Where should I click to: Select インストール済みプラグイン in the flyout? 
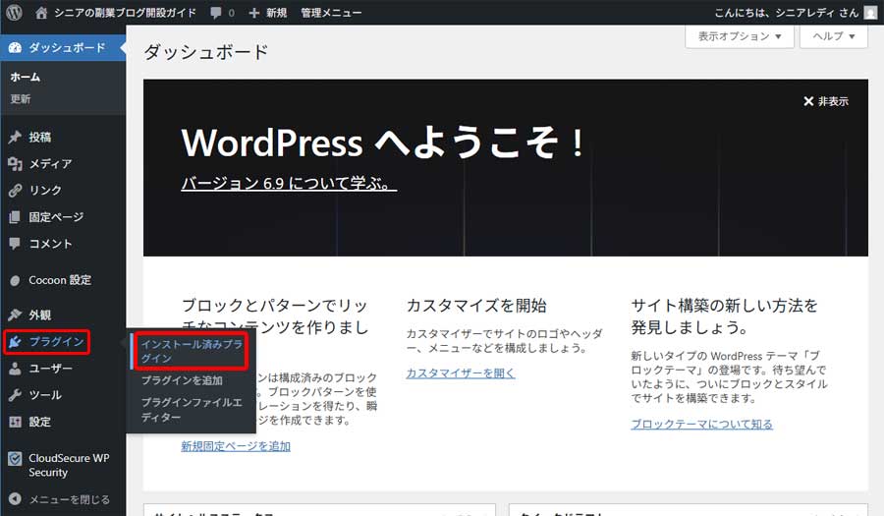pos(192,351)
